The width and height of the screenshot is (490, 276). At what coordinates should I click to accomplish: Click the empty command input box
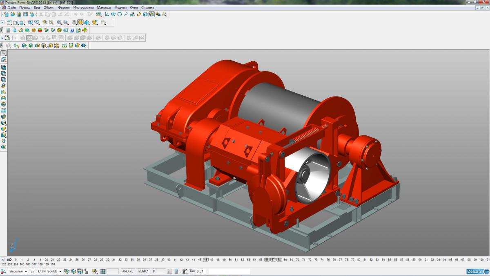[229, 271]
